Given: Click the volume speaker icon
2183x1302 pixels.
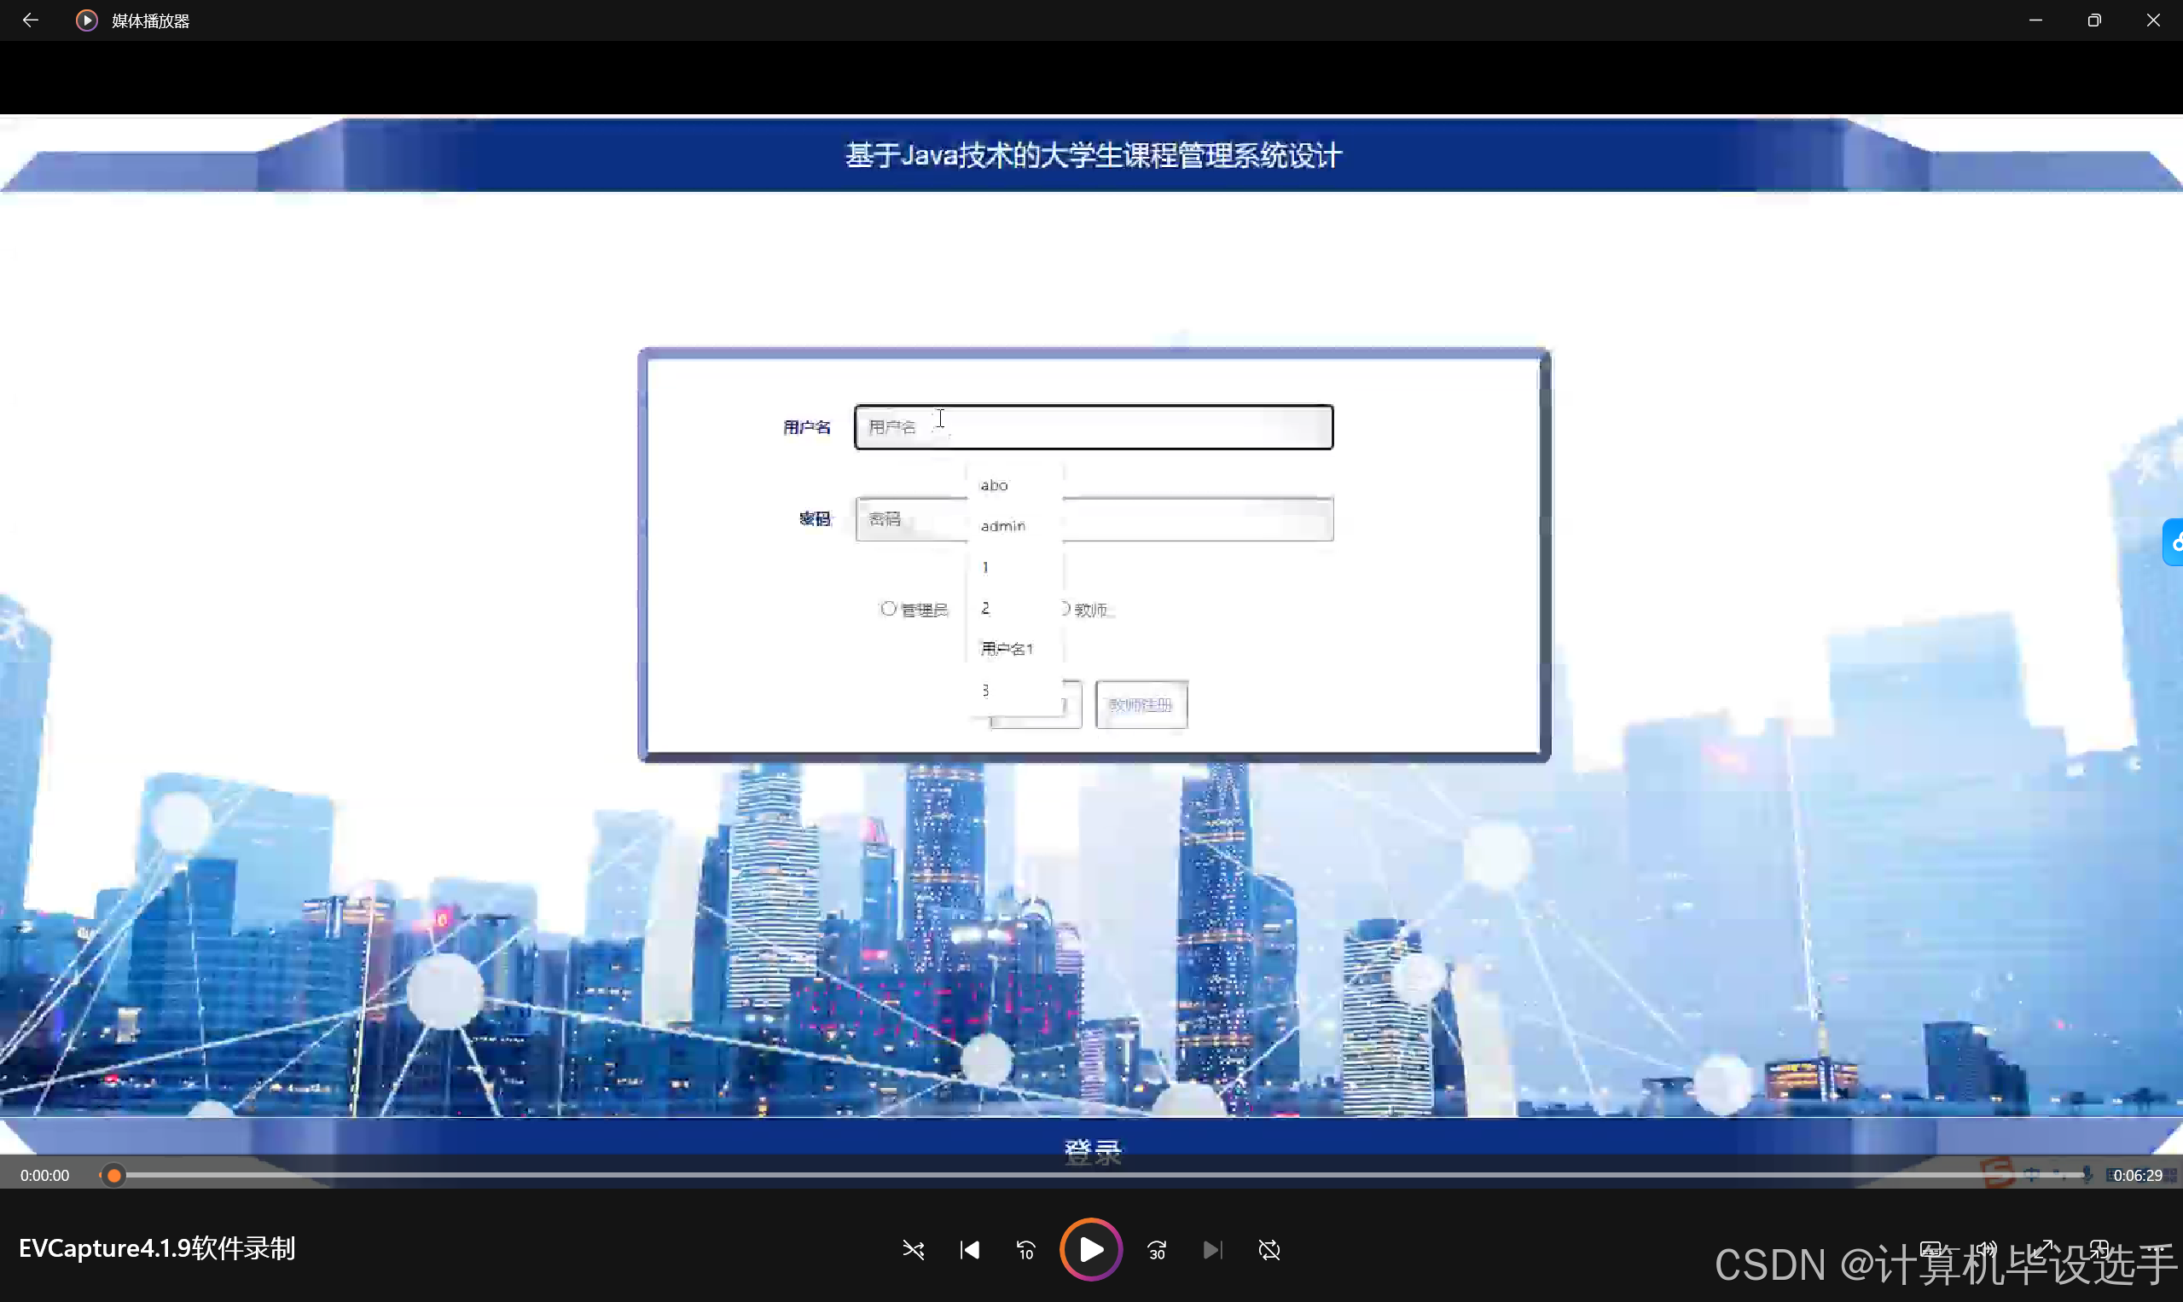Looking at the screenshot, I should (x=1985, y=1249).
